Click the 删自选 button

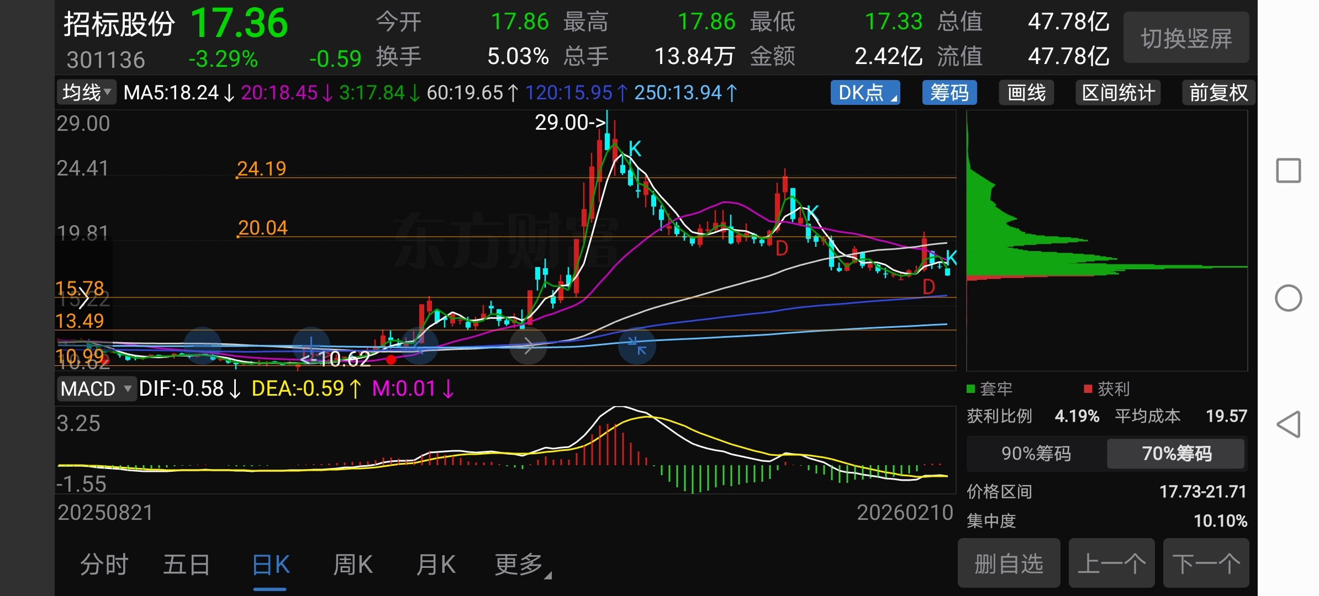[1009, 564]
